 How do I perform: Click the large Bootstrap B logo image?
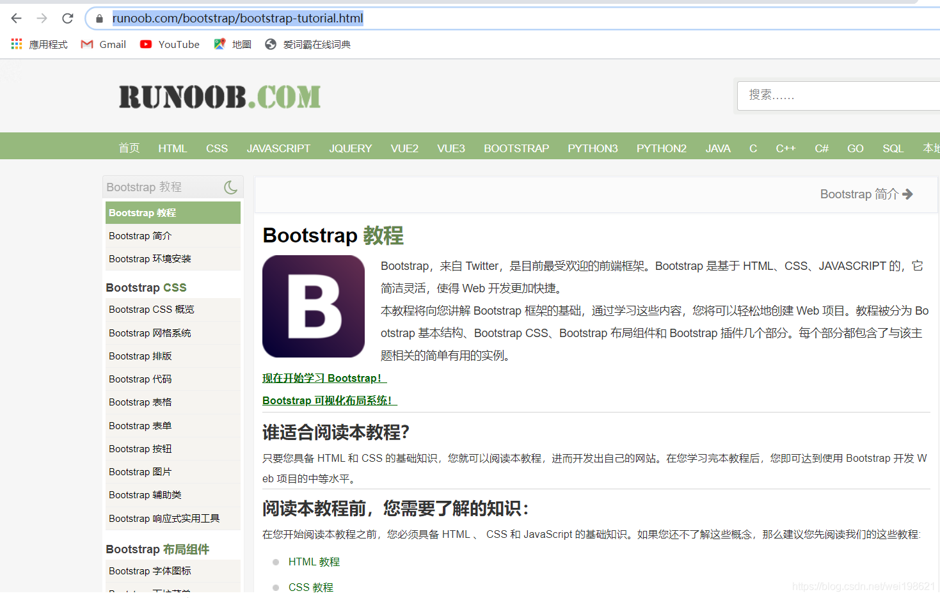tap(314, 306)
